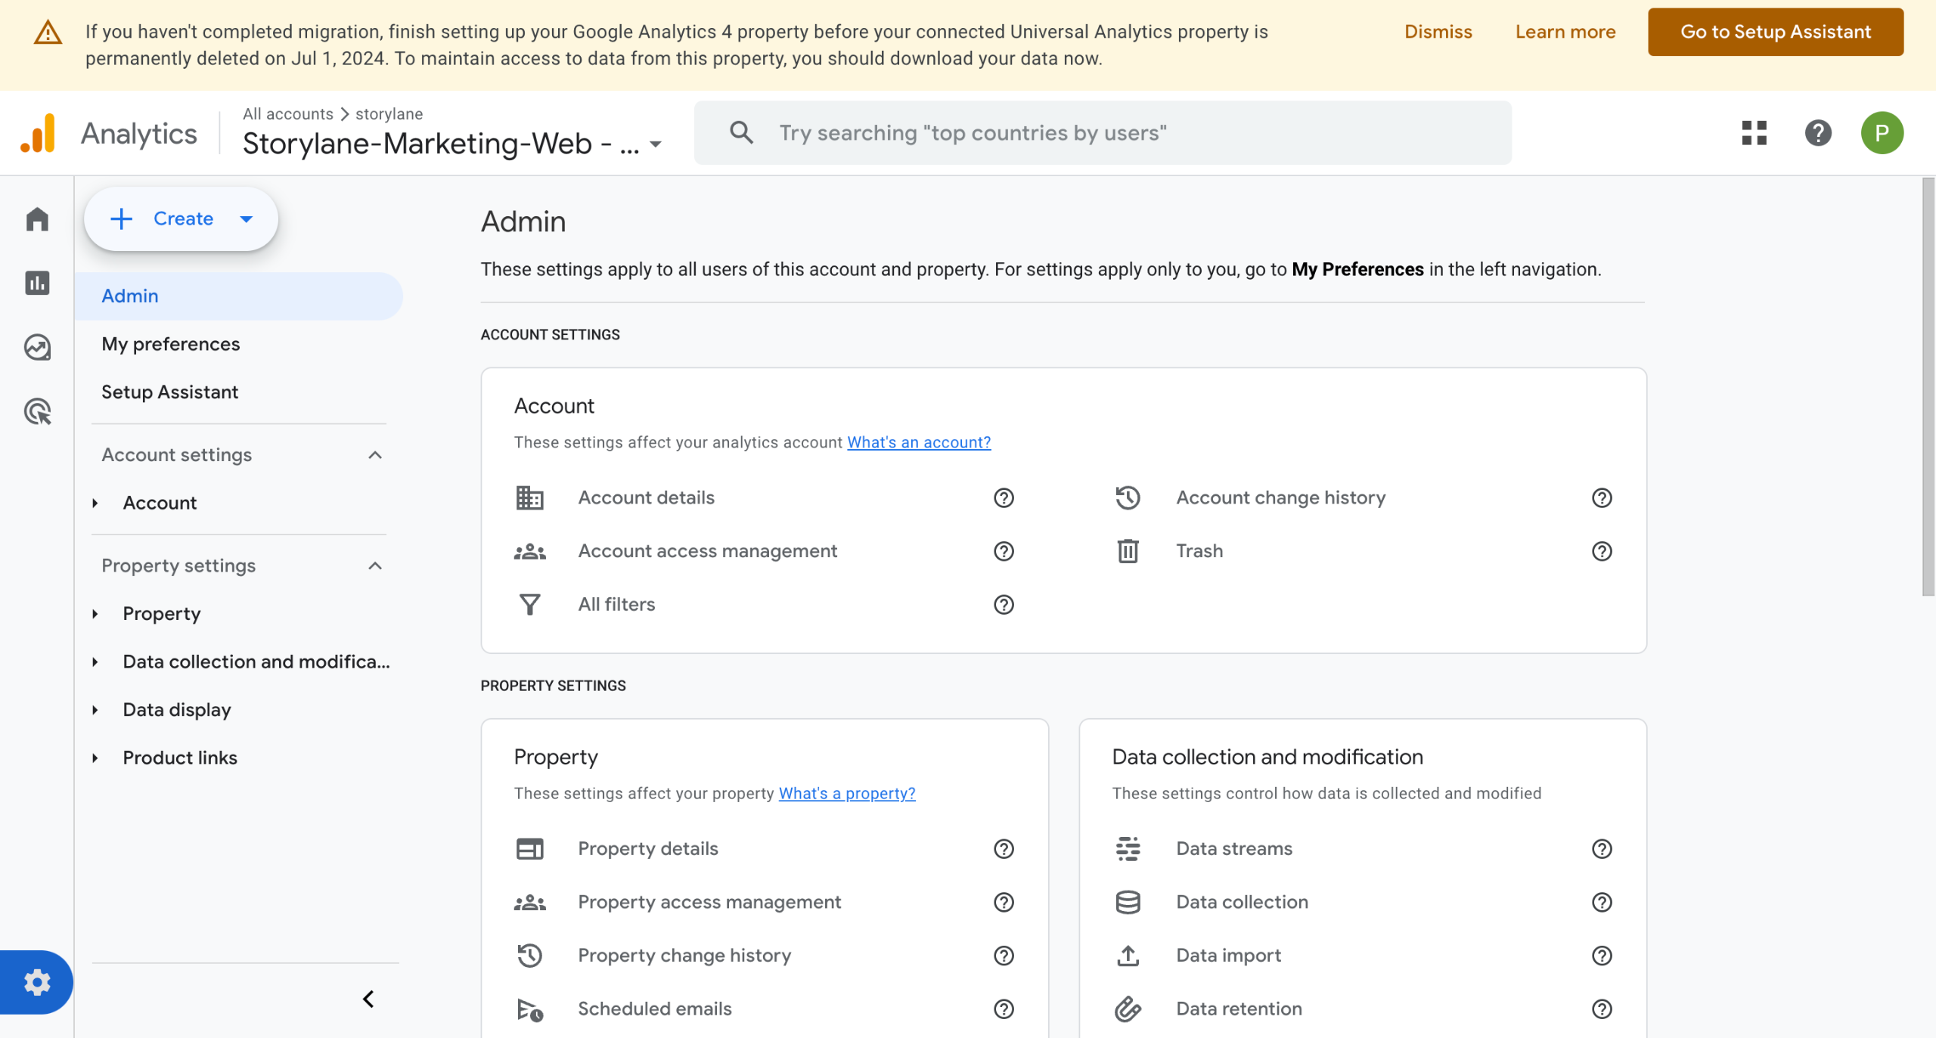Image resolution: width=1936 pixels, height=1038 pixels.
Task: Open the What's an account? link
Action: tap(919, 442)
